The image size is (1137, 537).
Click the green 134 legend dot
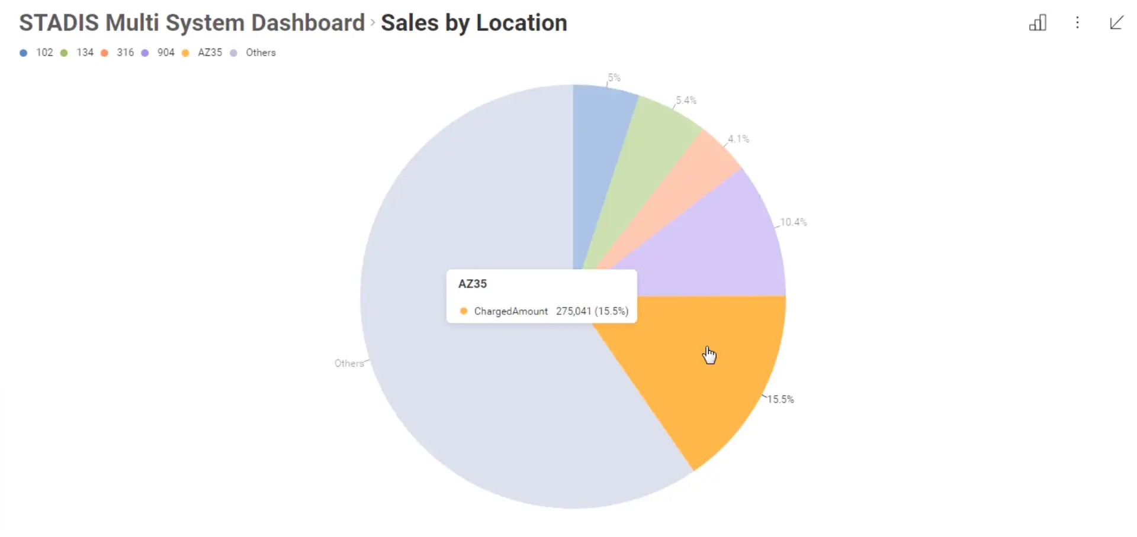63,53
